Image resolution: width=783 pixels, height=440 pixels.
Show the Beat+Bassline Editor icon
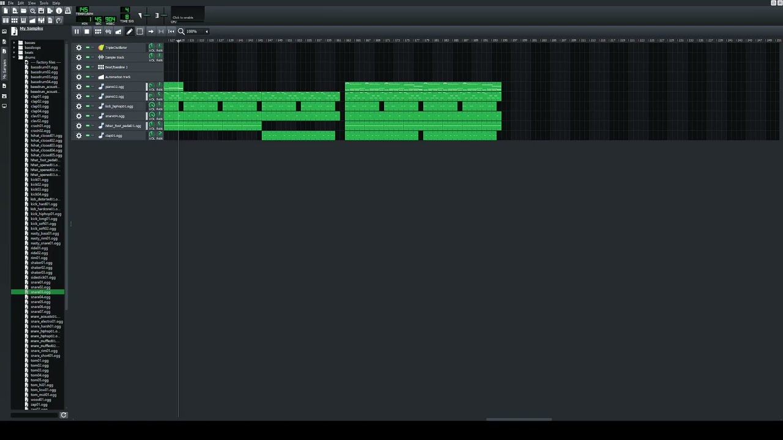tap(15, 20)
